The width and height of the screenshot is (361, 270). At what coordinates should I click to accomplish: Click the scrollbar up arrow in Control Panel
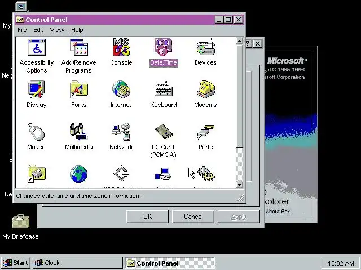239,41
